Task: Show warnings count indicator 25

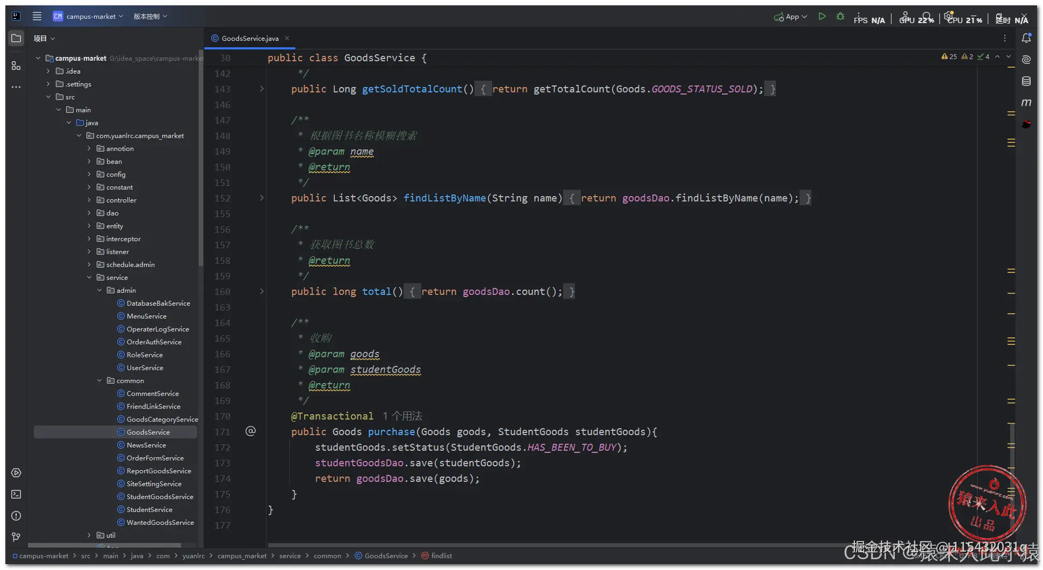Action: click(950, 56)
